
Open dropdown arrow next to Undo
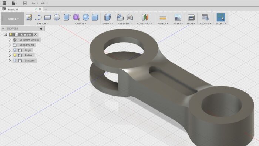coord(37,3)
